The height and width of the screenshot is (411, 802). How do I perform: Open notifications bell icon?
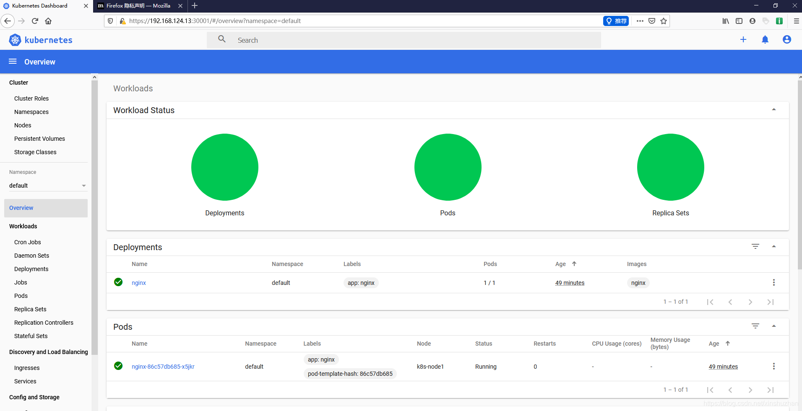point(765,39)
